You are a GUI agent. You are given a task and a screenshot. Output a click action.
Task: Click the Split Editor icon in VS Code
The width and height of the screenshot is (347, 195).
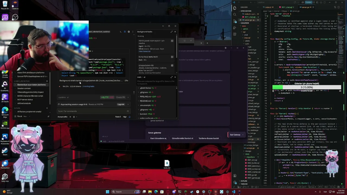338,7
